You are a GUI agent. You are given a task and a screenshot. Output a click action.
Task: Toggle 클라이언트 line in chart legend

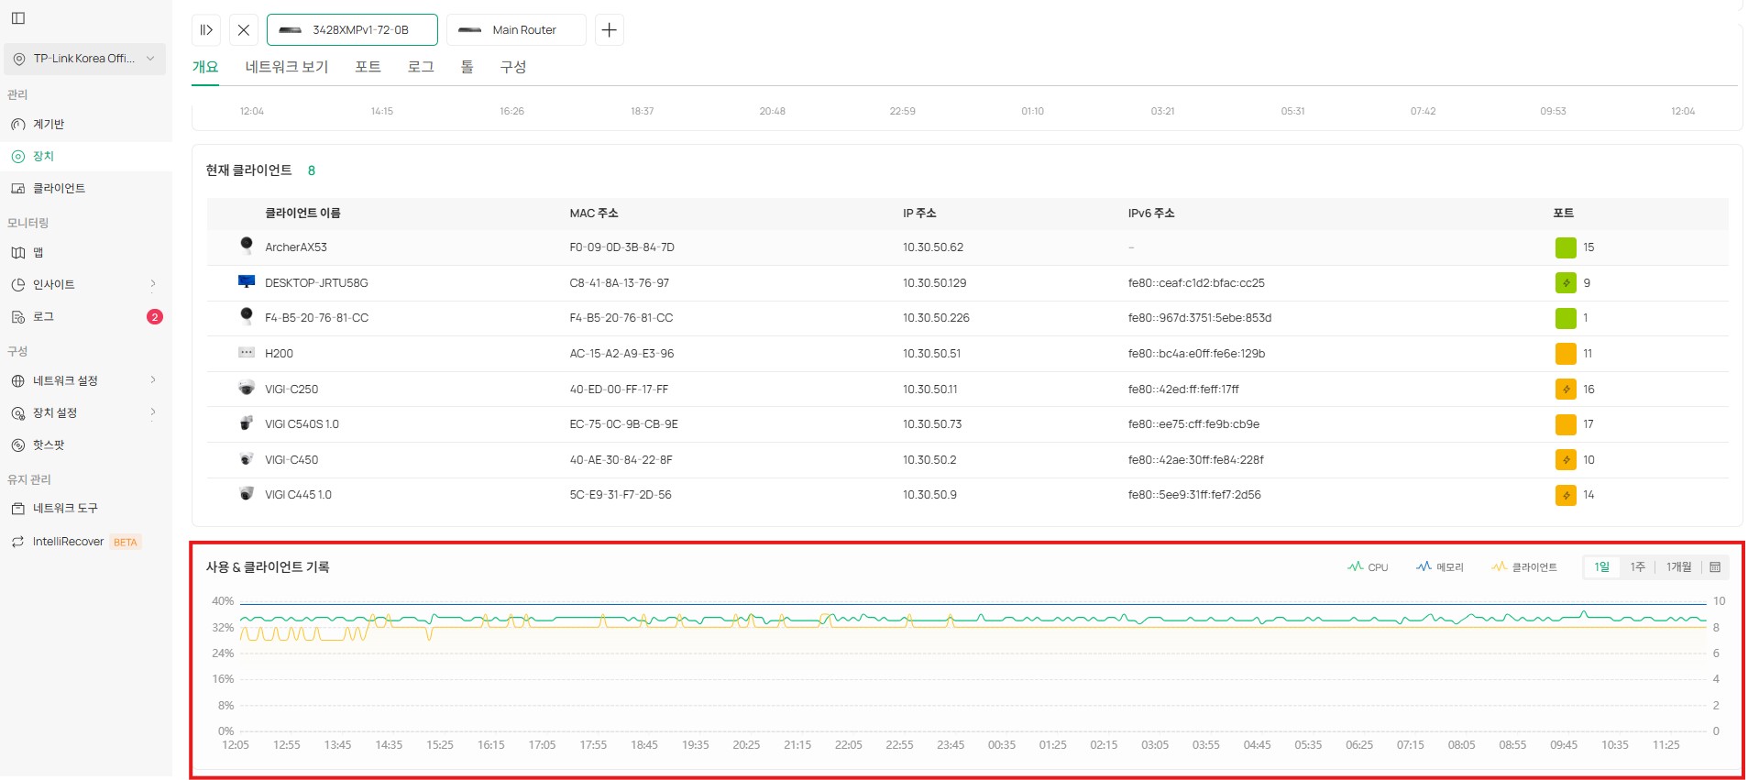tap(1524, 567)
